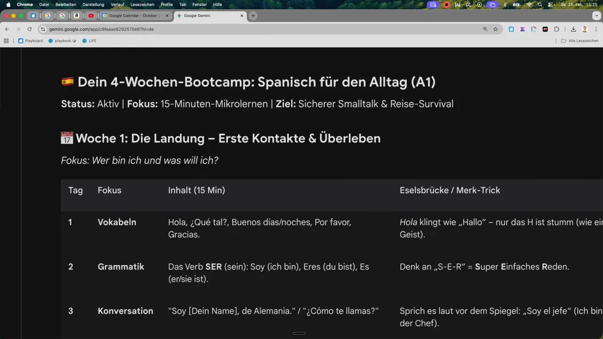603x339 pixels.
Task: Click the zoom magnifier icon in address bar
Action: (485, 29)
